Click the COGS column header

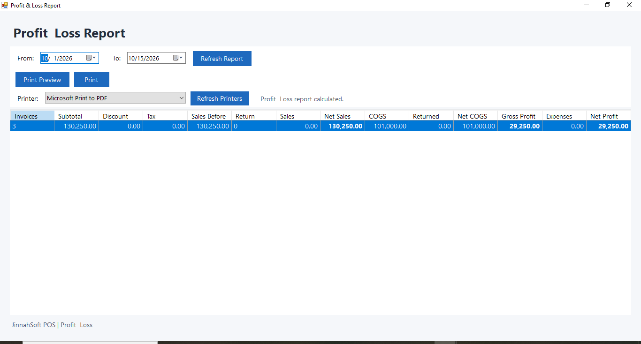click(x=387, y=116)
